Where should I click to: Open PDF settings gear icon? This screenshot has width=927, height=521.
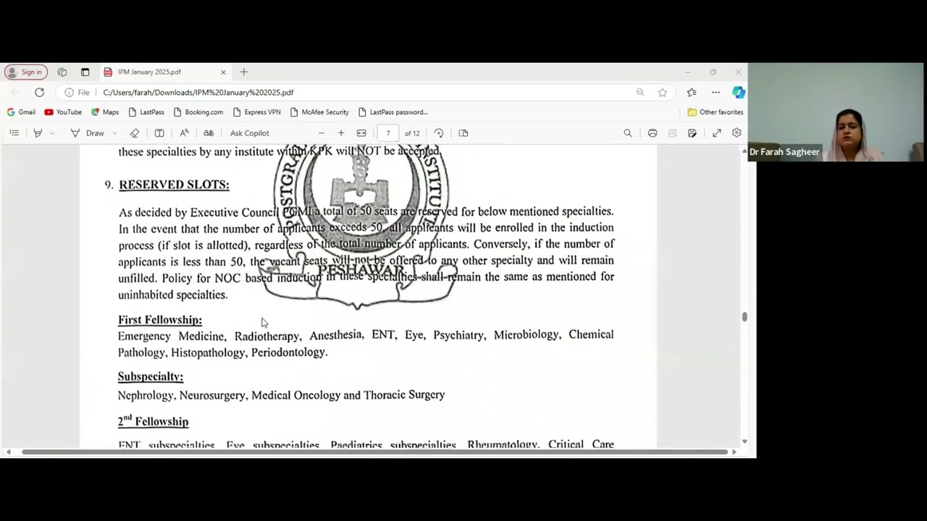[x=737, y=133]
